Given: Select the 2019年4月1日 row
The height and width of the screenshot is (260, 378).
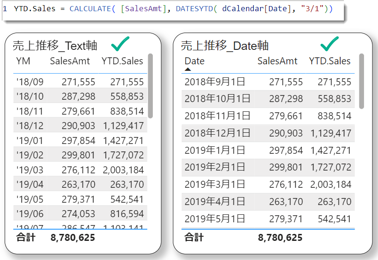Looking at the screenshot, I should (x=268, y=202).
